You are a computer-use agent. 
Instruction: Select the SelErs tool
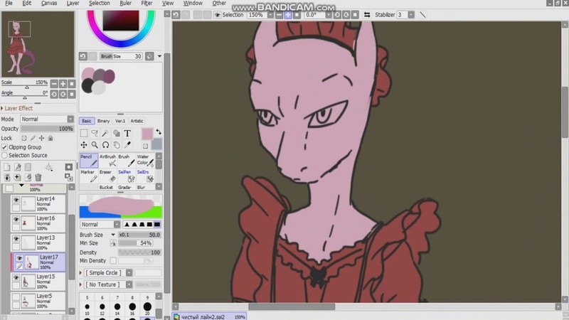tap(145, 176)
